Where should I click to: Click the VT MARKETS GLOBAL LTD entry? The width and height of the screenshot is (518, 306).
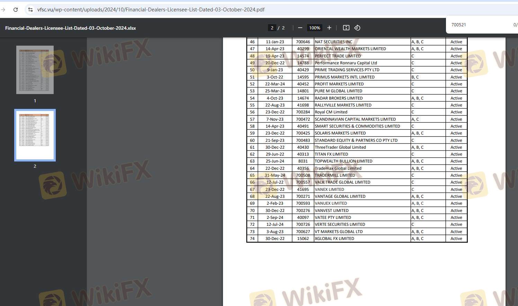coord(338,232)
